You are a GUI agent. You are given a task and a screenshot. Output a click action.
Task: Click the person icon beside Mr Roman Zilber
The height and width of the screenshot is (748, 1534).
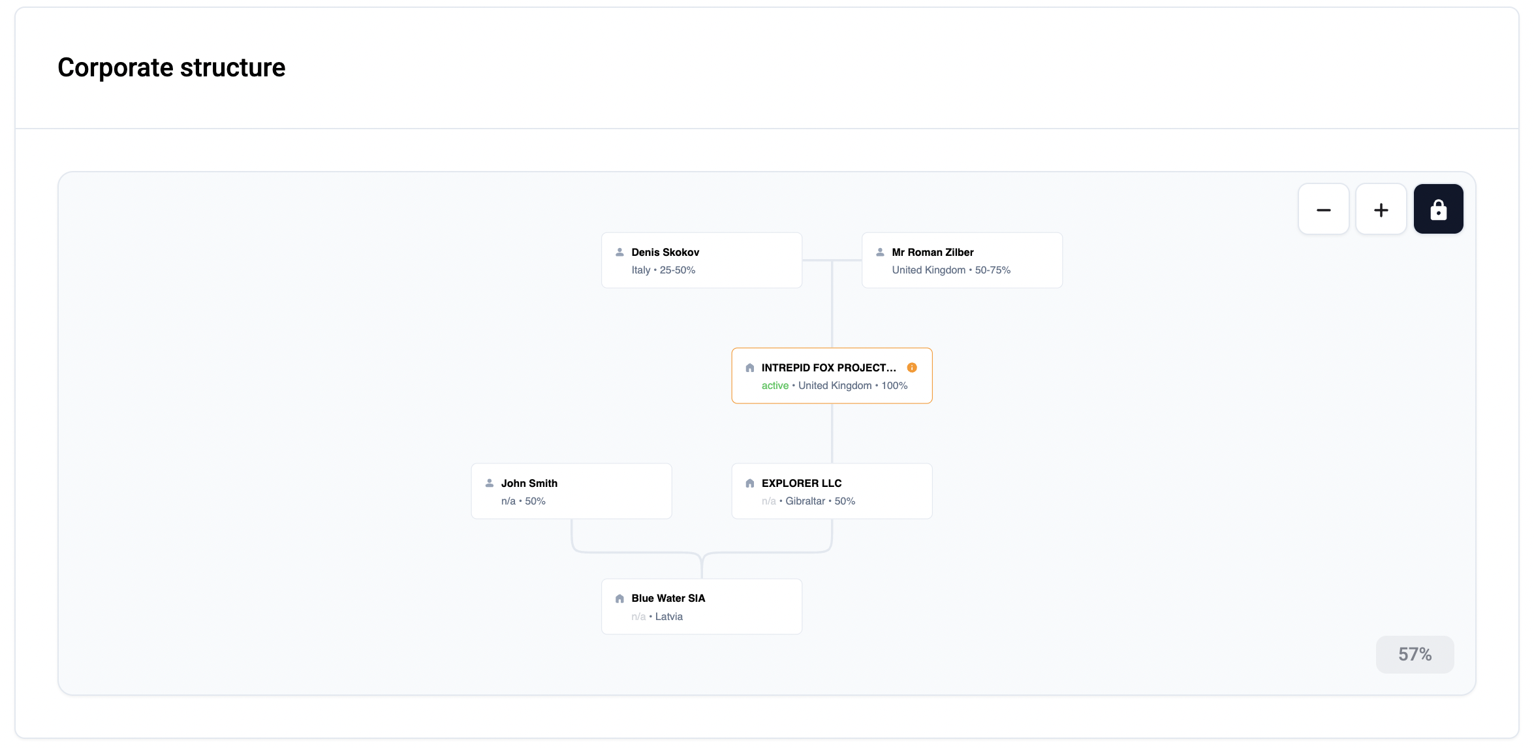[x=880, y=252]
